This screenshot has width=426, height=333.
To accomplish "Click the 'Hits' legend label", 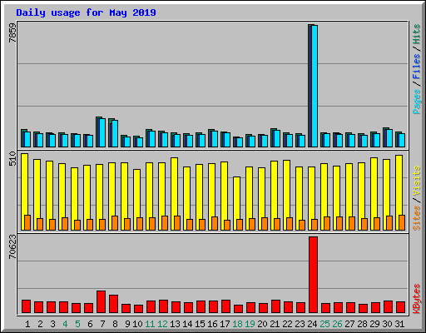I will point(417,34).
